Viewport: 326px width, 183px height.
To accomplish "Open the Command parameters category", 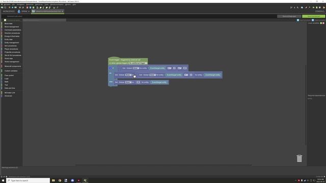I will coord(13,30).
